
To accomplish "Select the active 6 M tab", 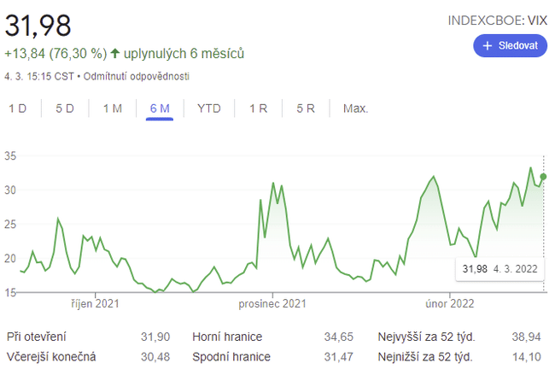I will point(160,108).
